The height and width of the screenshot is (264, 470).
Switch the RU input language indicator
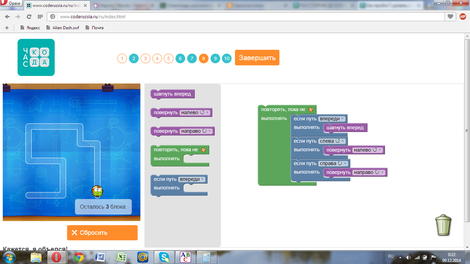(x=390, y=256)
